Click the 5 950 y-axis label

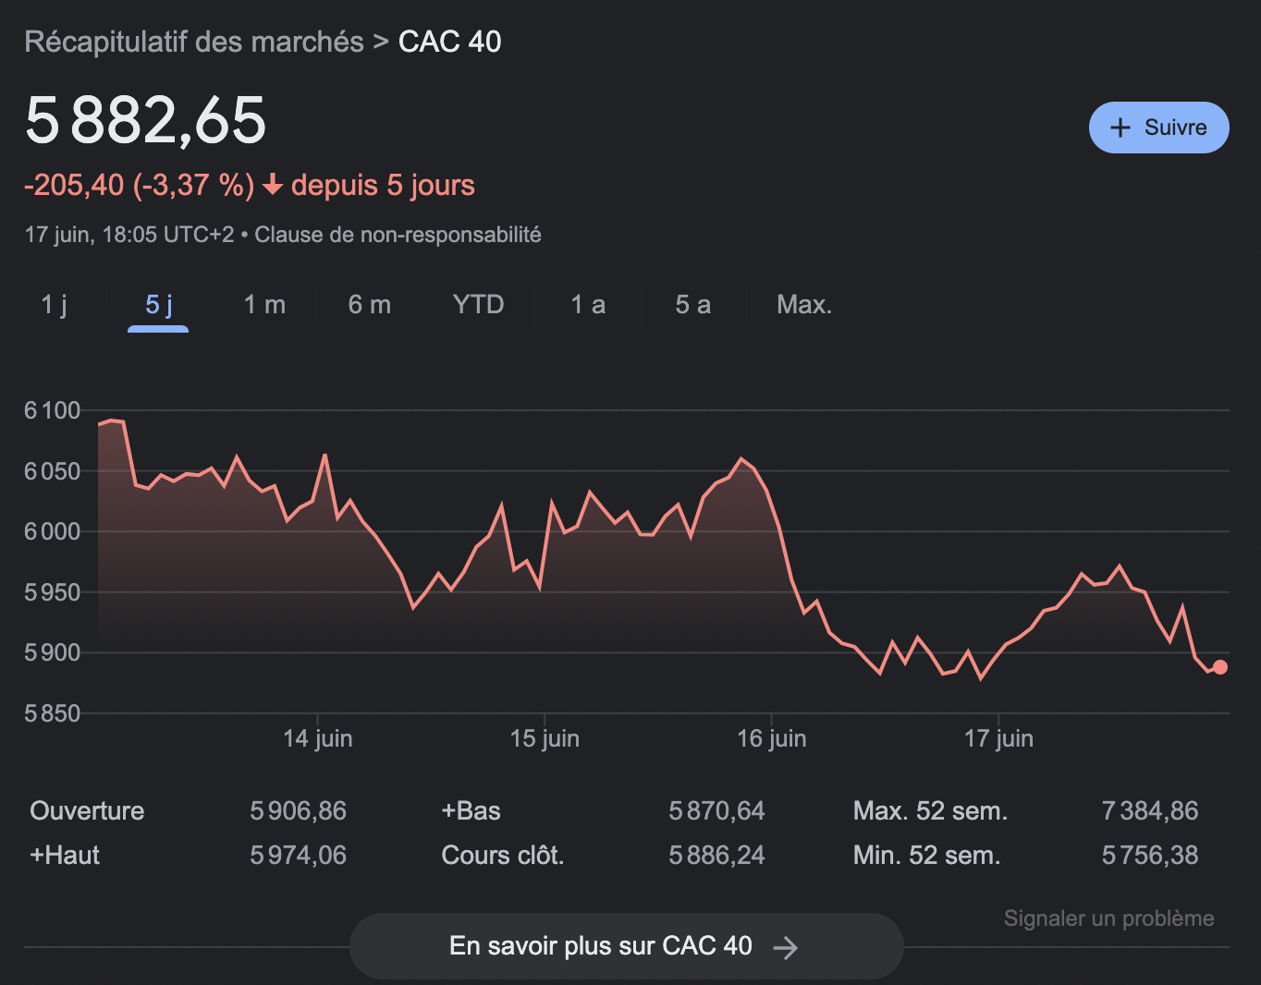click(x=53, y=592)
